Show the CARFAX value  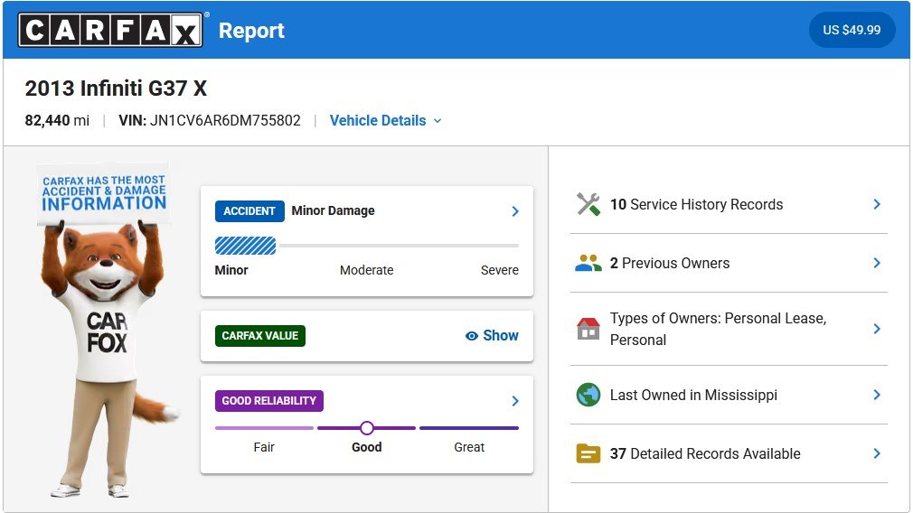492,336
